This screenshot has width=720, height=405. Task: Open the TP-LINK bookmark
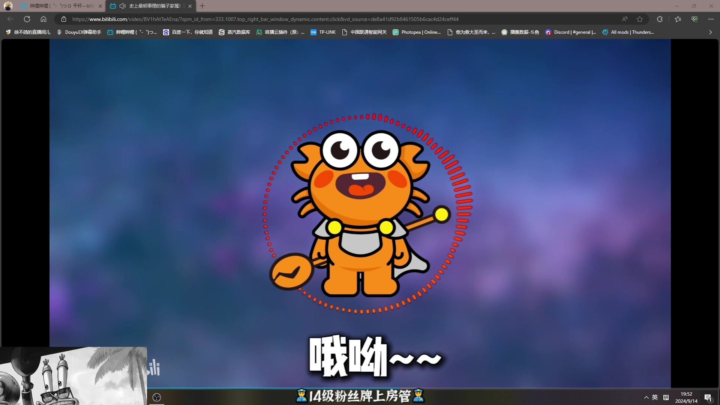coord(323,32)
